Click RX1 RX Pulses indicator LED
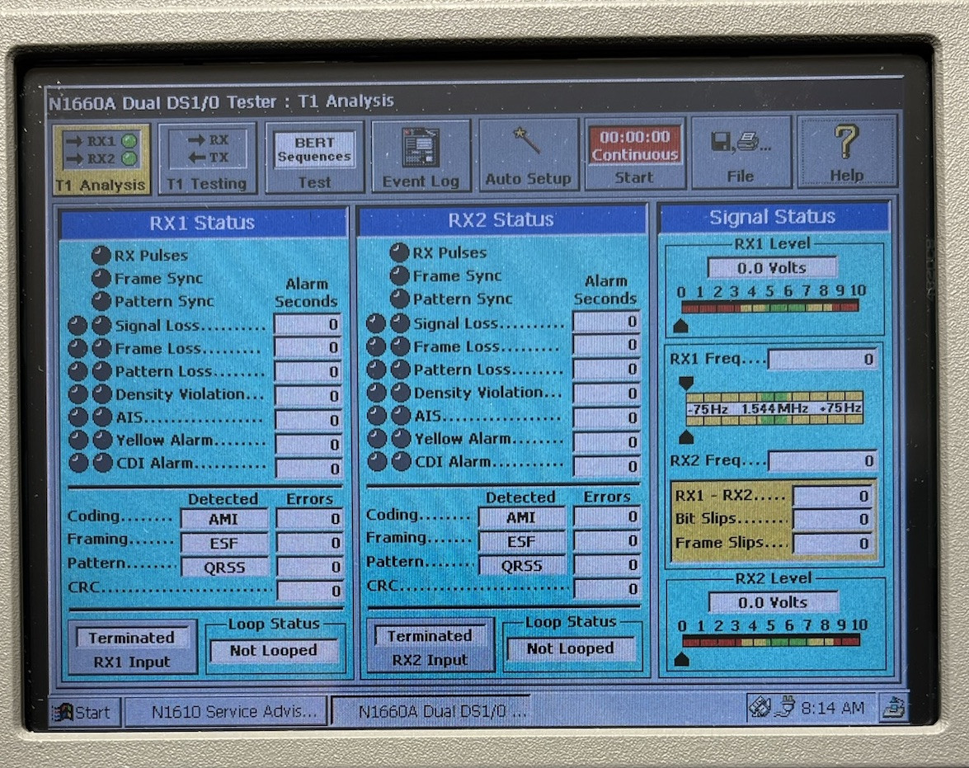 pos(101,256)
